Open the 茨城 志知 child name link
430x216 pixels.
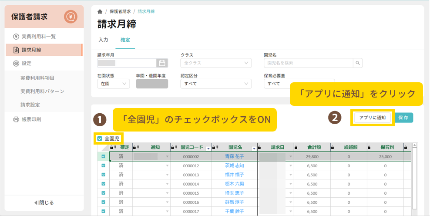click(234, 165)
